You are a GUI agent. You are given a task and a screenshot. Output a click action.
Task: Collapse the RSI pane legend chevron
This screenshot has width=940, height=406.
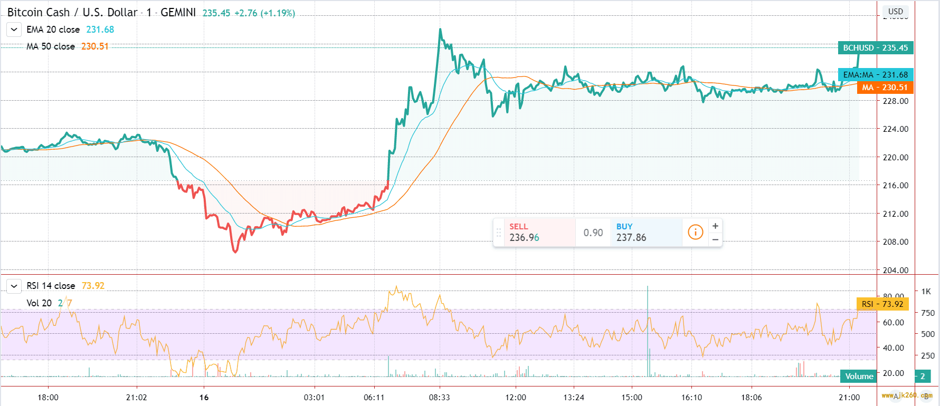point(14,286)
